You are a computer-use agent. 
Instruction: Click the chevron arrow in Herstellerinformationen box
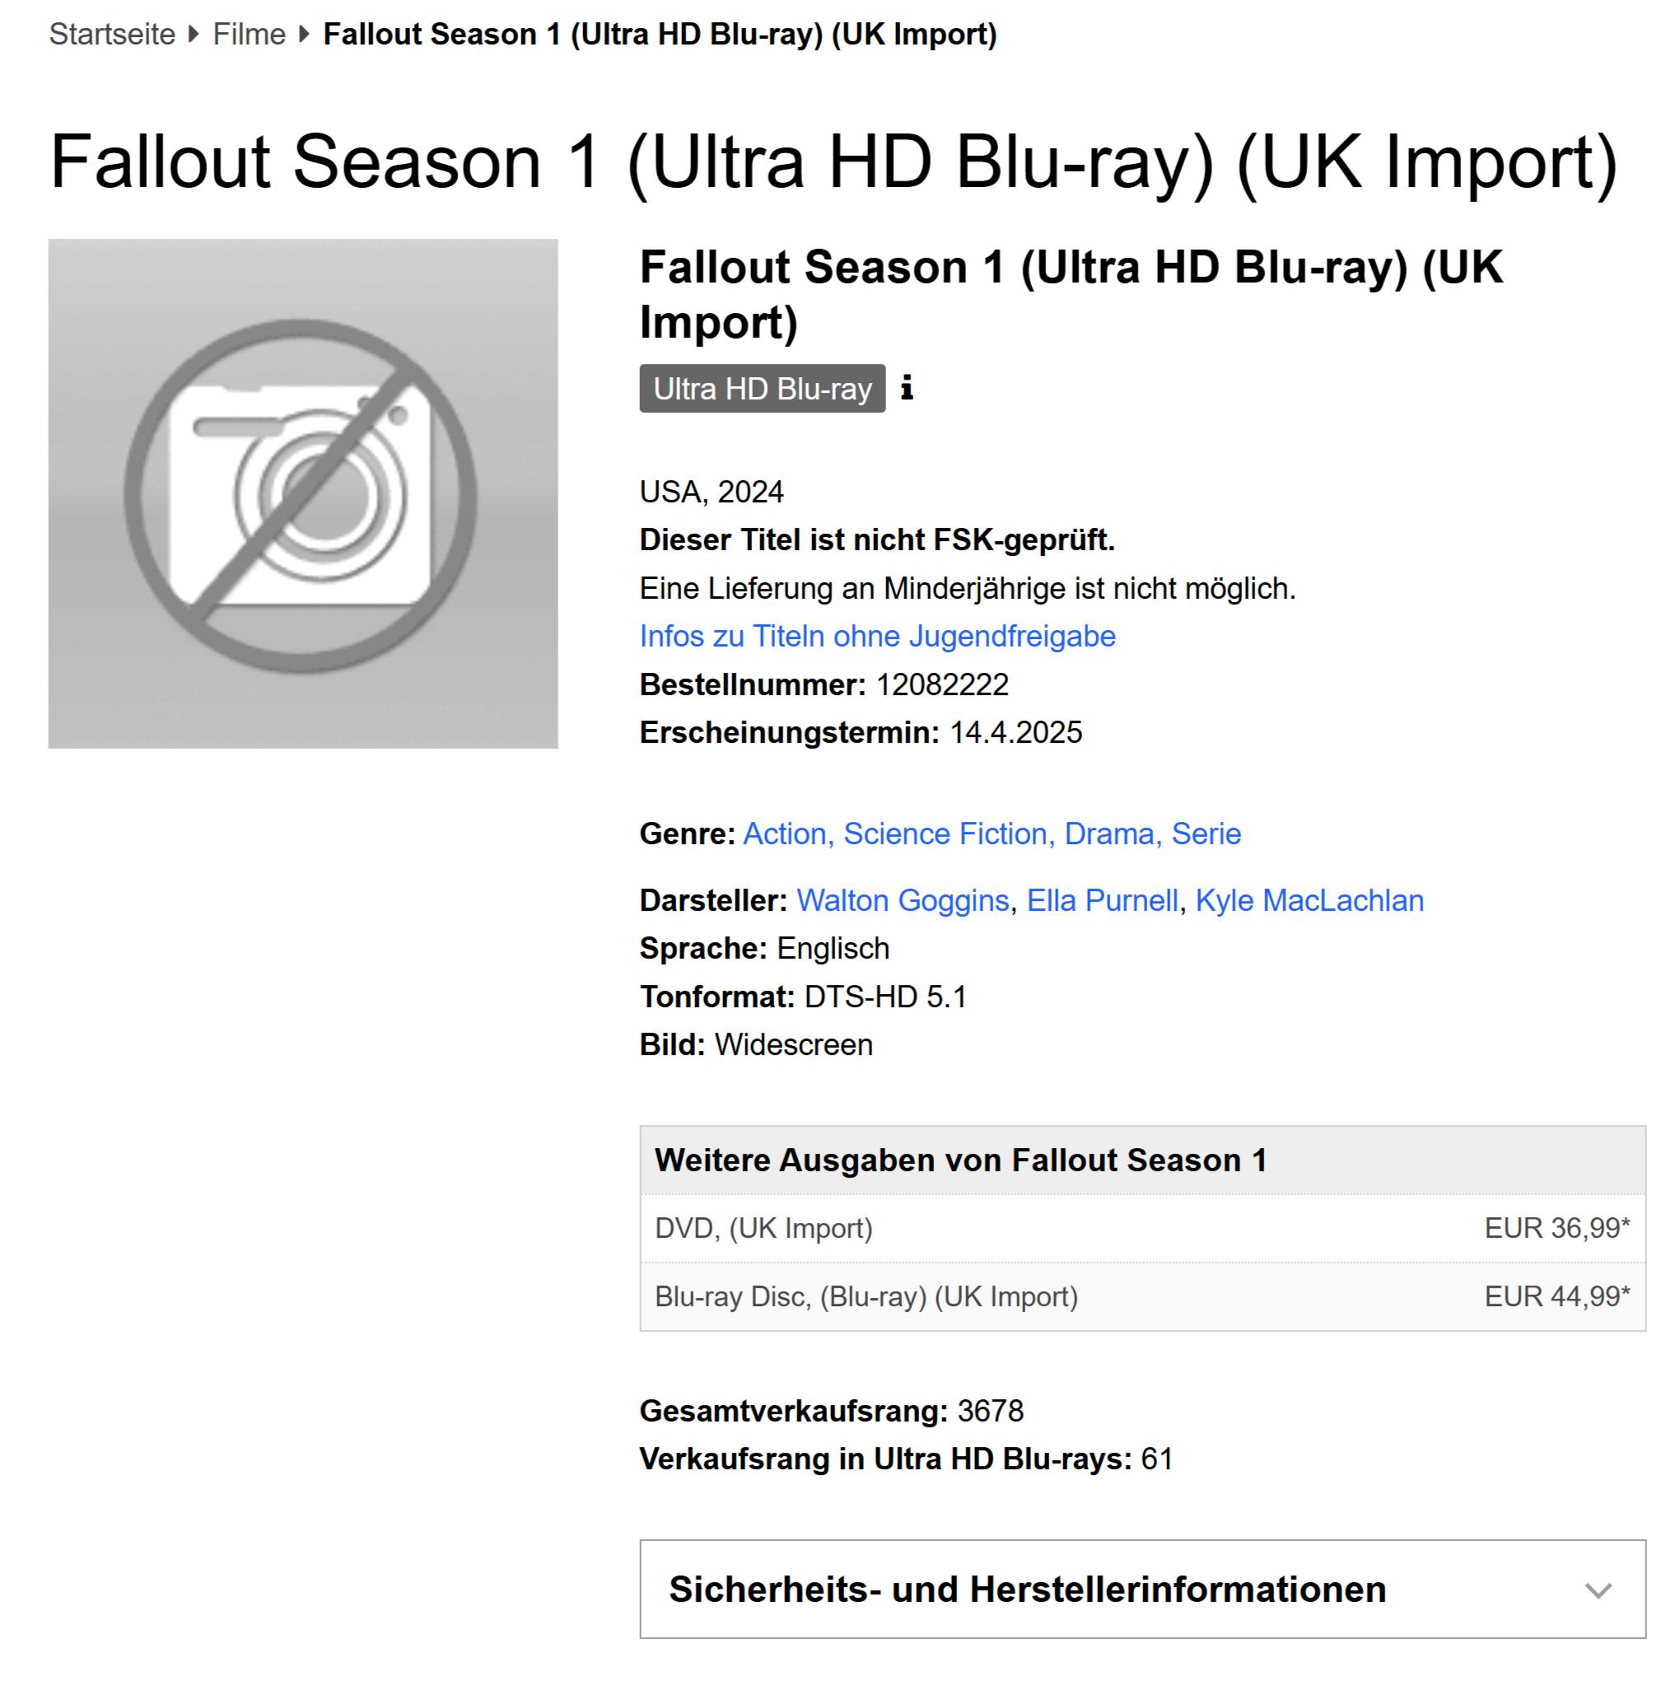tap(1597, 1590)
